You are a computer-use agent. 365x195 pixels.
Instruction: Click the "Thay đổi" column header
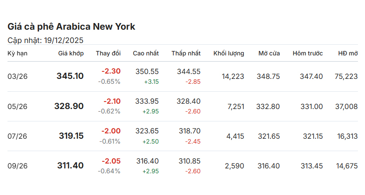108,54
